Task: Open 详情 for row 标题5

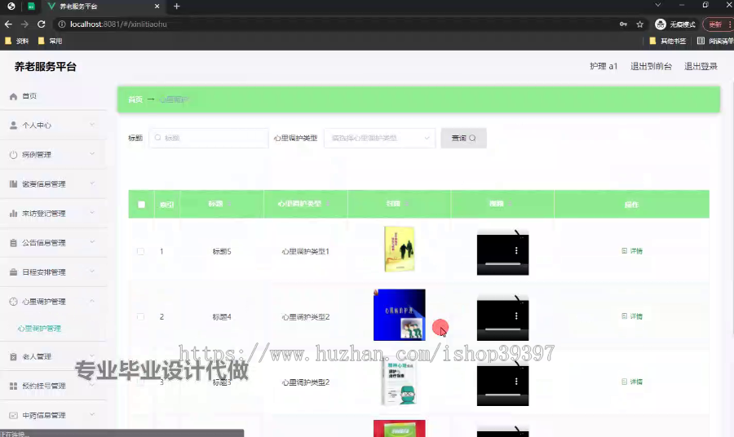Action: pos(632,251)
